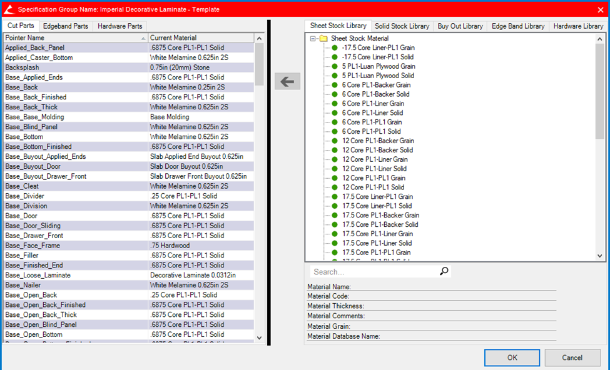Click the application logo in title bar
610x370 pixels.
pos(9,9)
